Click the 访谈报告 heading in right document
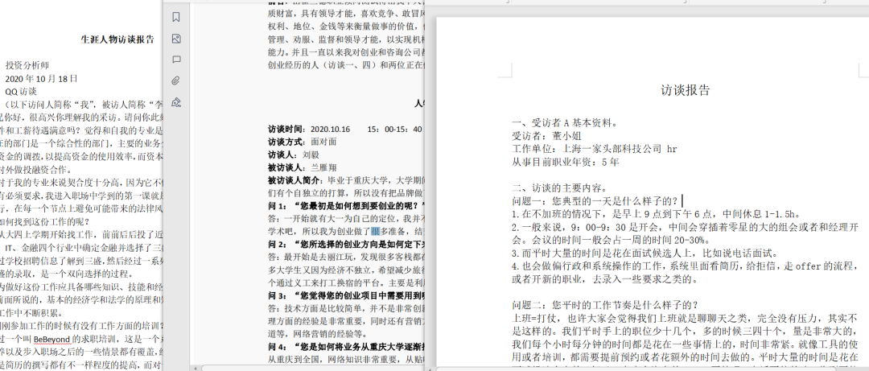This screenshot has height=371, width=869. coord(685,90)
